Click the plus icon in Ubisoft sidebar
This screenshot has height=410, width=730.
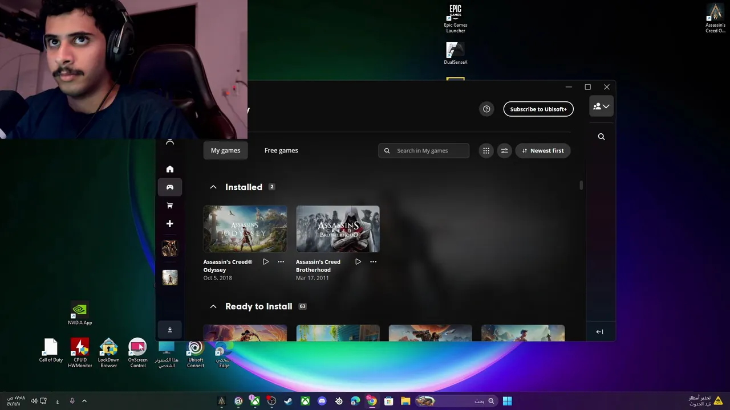point(169,224)
